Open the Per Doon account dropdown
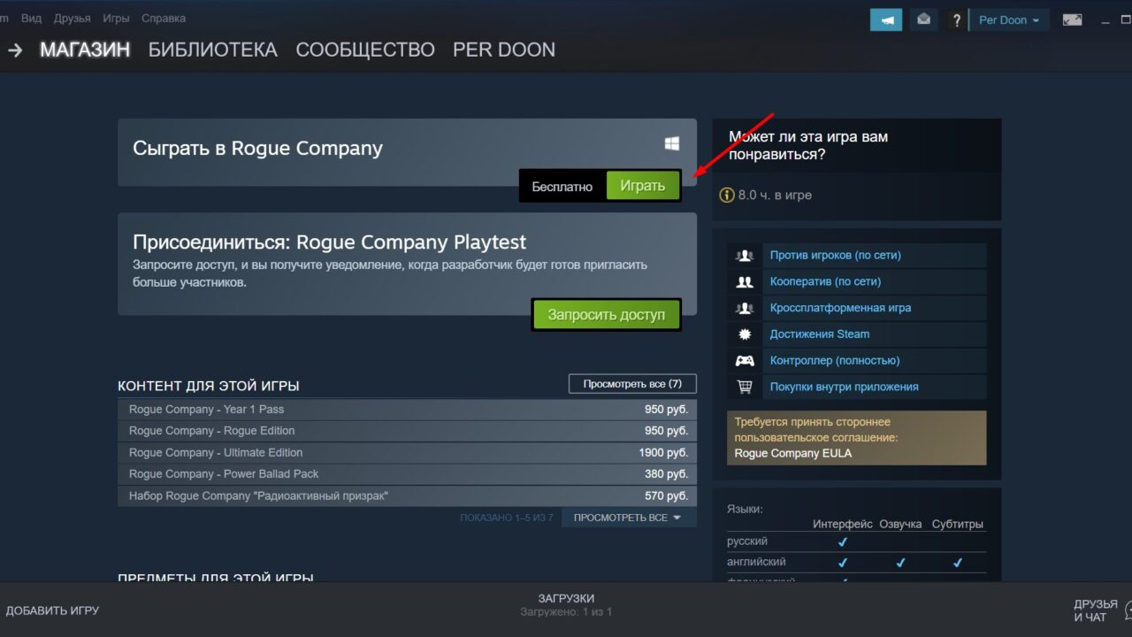 click(1008, 19)
